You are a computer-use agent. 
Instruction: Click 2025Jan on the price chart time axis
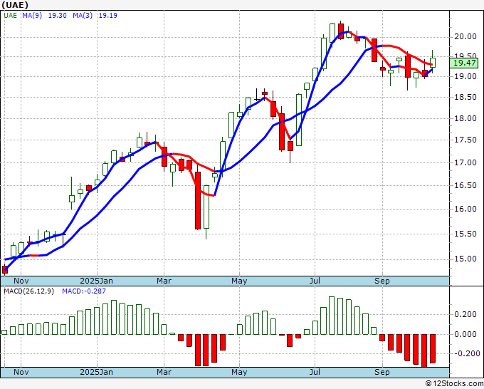(96, 281)
